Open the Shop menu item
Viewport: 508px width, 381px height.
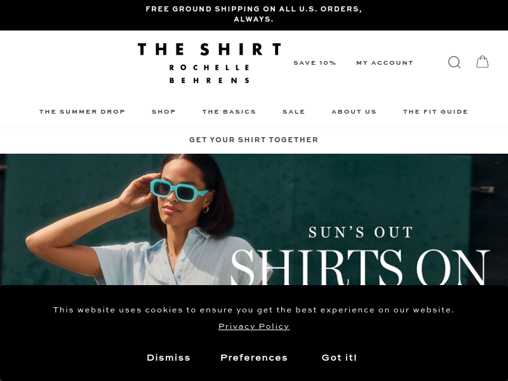click(x=164, y=112)
